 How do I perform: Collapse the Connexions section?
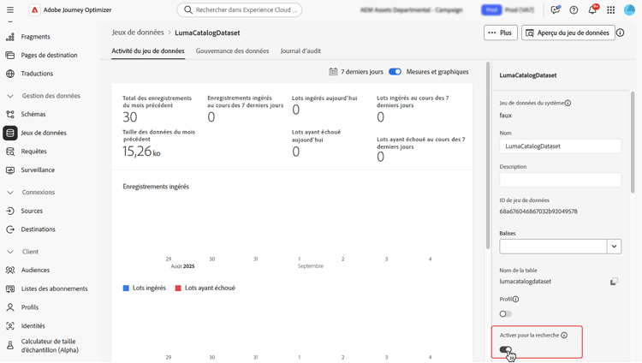[x=10, y=192]
